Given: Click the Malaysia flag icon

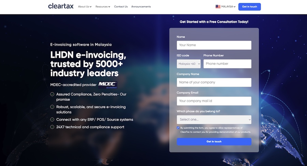Looking at the screenshot, I should (x=218, y=7).
